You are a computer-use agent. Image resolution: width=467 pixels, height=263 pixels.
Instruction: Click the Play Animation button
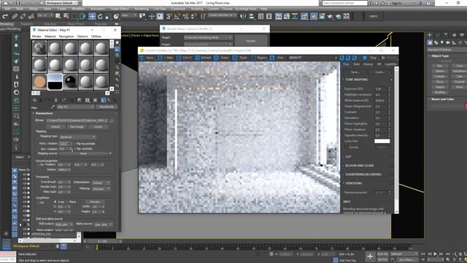click(x=435, y=254)
